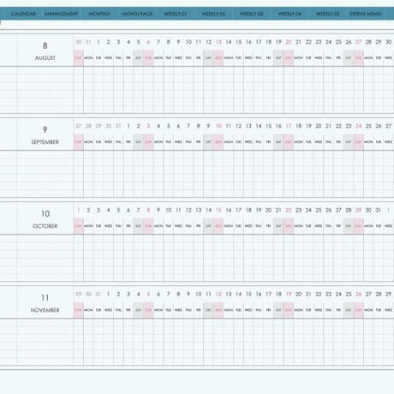Select date 24 in the September row

358,126
